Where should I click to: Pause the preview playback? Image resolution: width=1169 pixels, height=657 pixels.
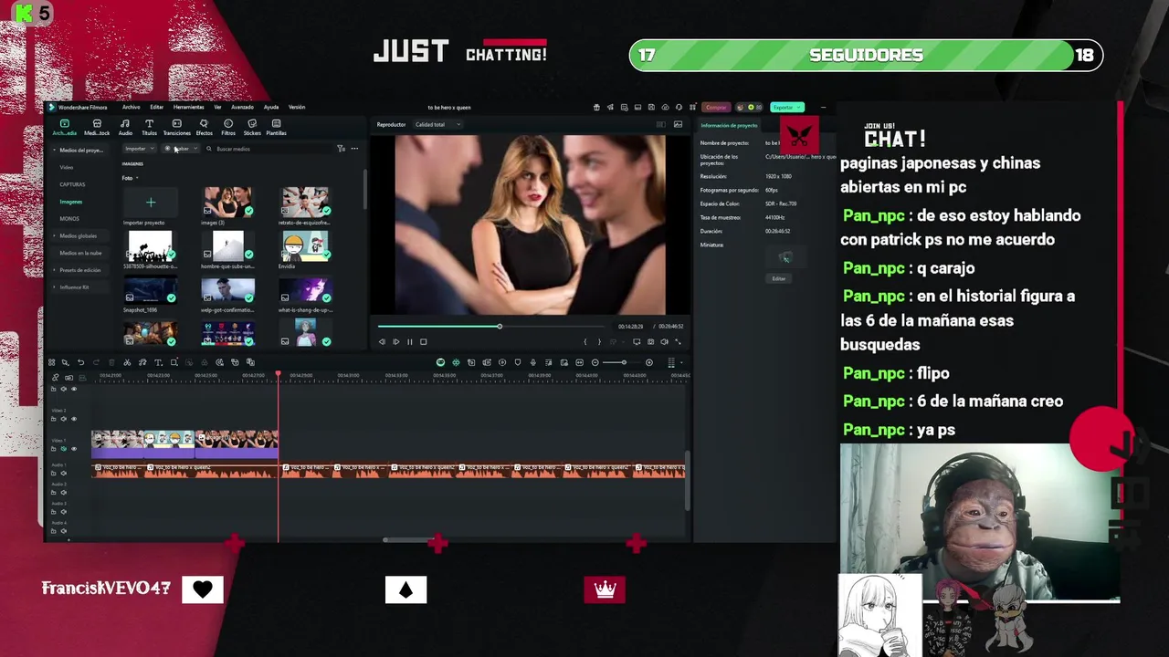[x=410, y=341]
